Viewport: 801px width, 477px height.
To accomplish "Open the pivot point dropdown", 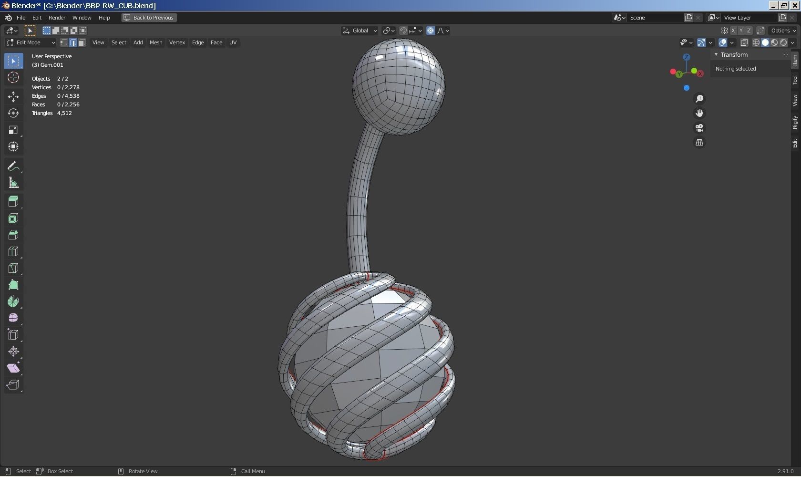I will (389, 31).
